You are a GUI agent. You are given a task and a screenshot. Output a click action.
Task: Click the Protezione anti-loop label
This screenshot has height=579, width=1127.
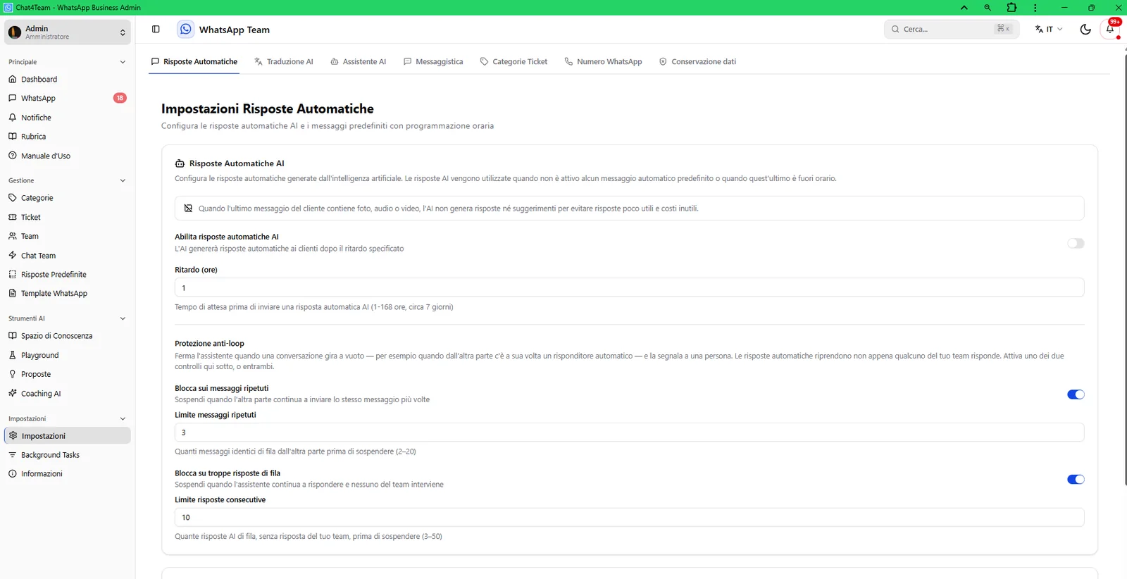pyautogui.click(x=209, y=343)
